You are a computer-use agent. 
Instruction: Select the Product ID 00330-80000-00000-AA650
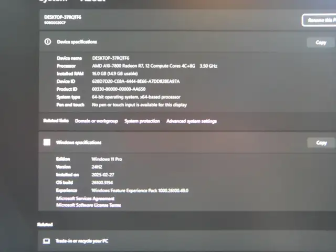pyautogui.click(x=119, y=89)
